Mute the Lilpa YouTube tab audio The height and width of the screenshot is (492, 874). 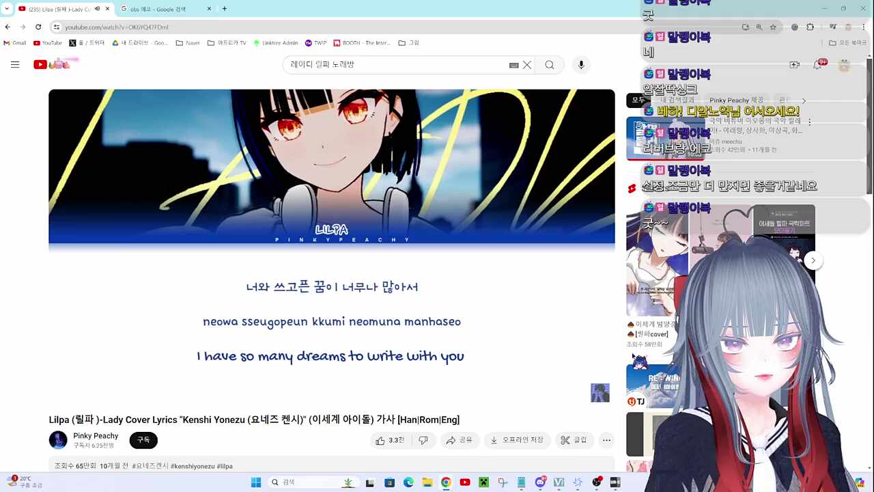click(x=97, y=9)
